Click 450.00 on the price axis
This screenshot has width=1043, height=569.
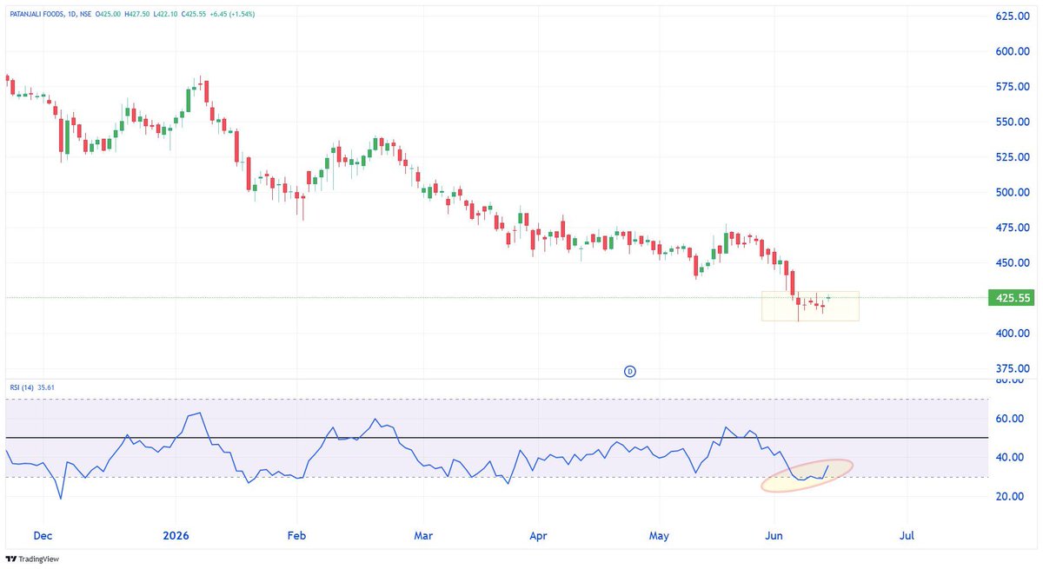click(x=1011, y=263)
